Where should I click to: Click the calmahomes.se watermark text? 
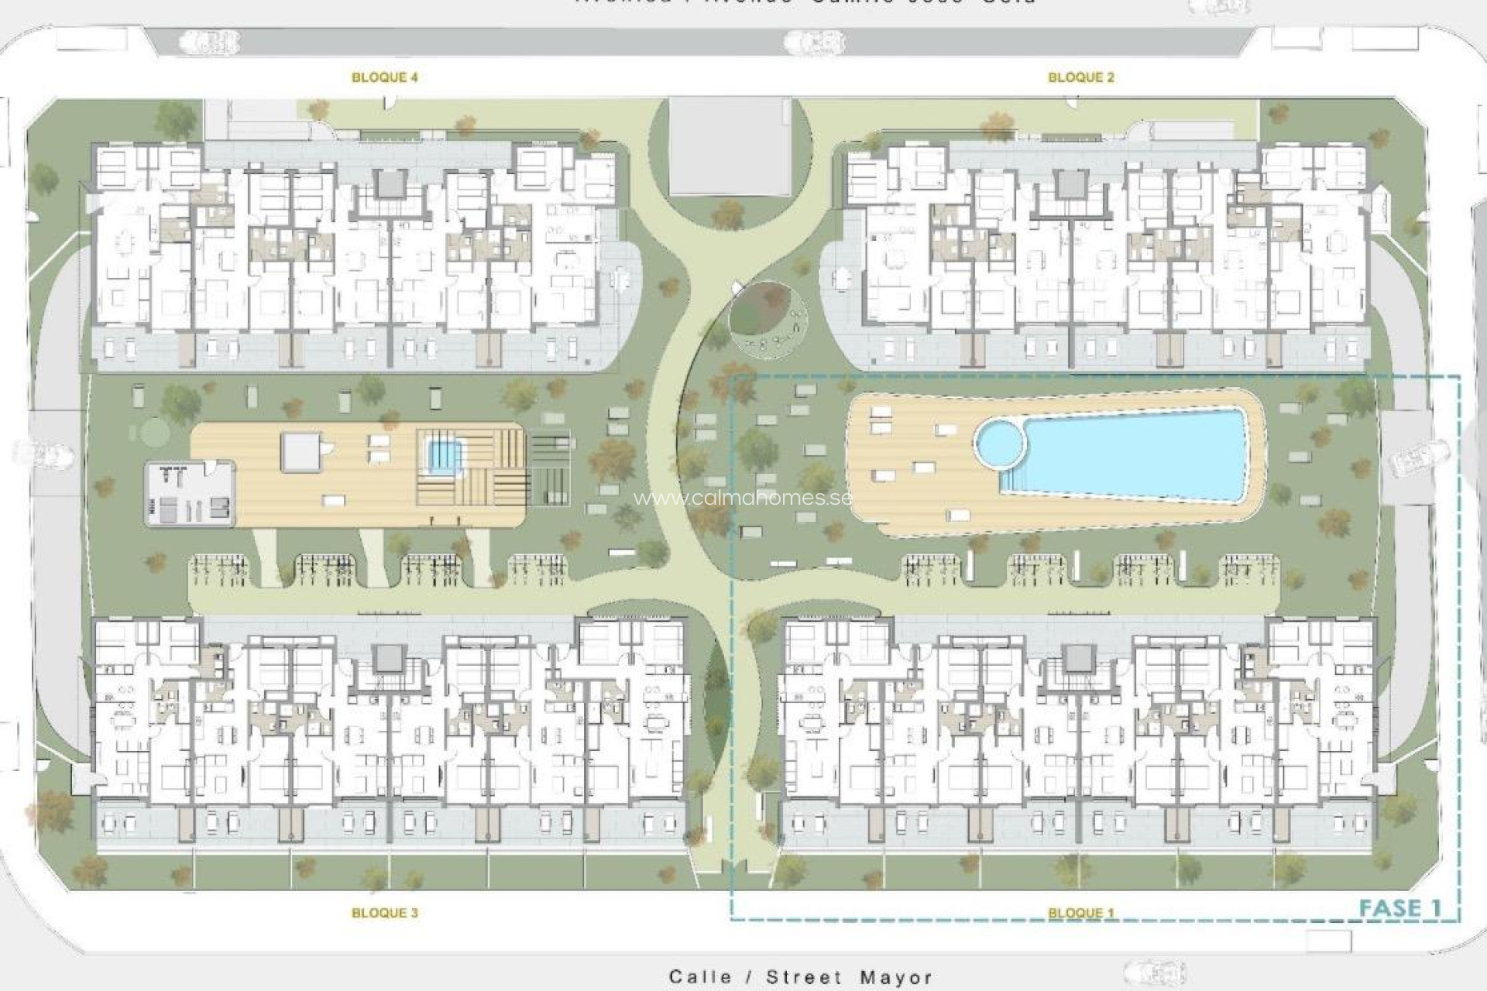(742, 497)
